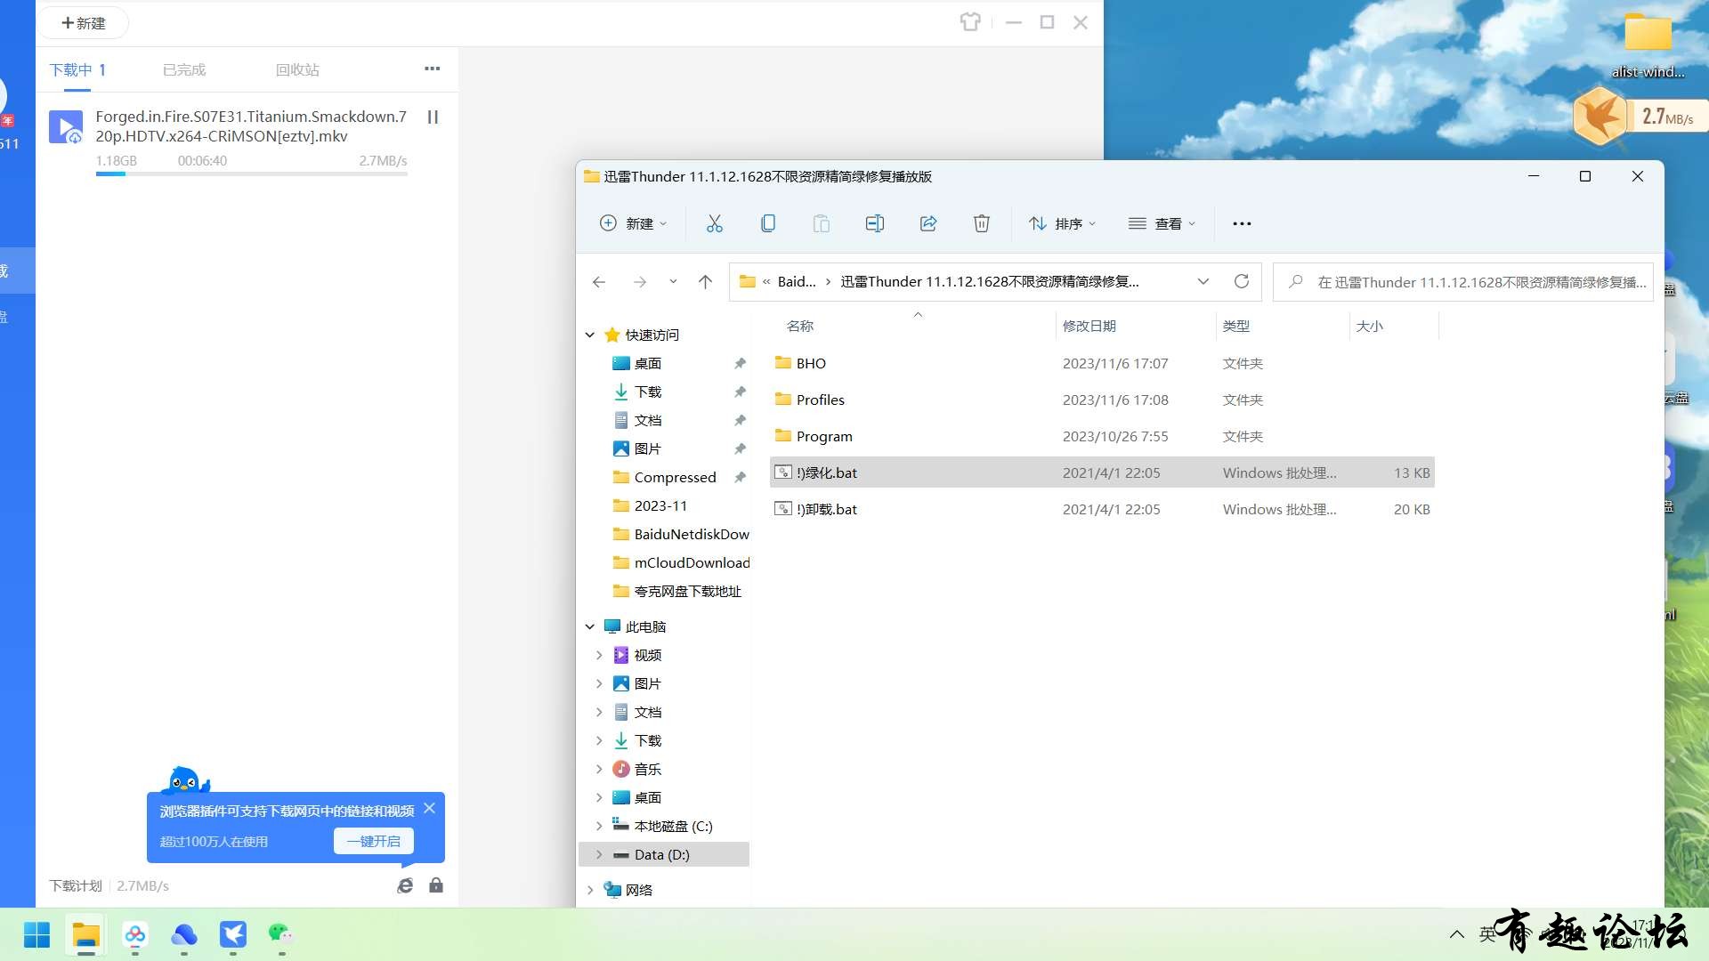
Task: Close the browser plugin tip popup
Action: (x=430, y=808)
